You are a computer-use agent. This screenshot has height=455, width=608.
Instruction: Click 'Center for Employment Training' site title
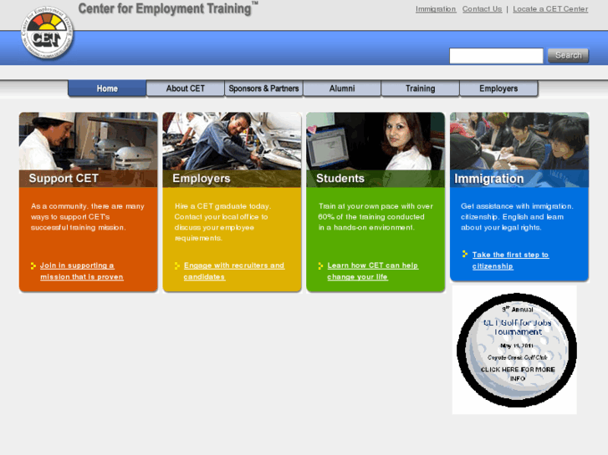point(168,8)
